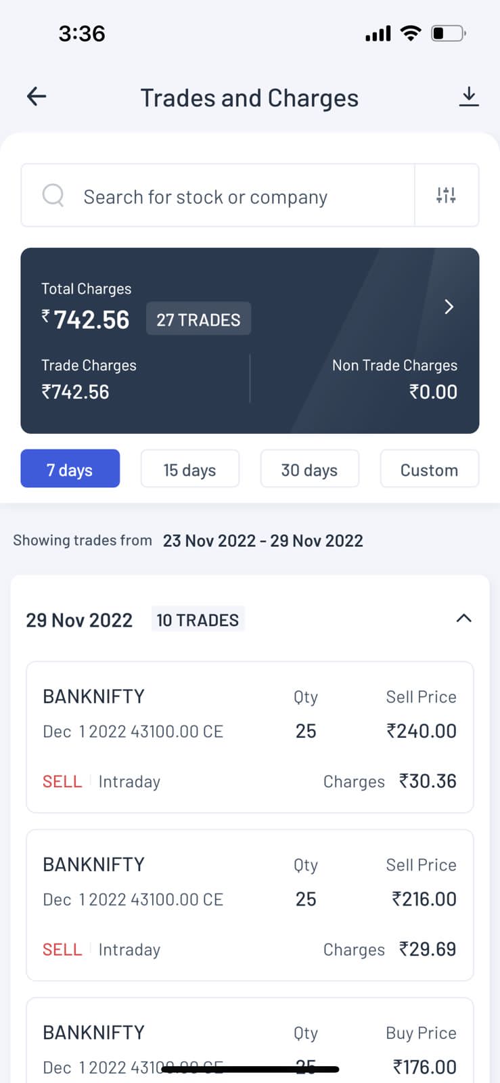The image size is (500, 1083).
Task: Choose the Custom date range
Action: pos(429,469)
